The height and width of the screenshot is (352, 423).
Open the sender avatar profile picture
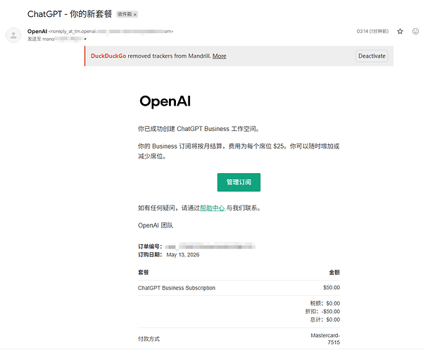(x=13, y=35)
